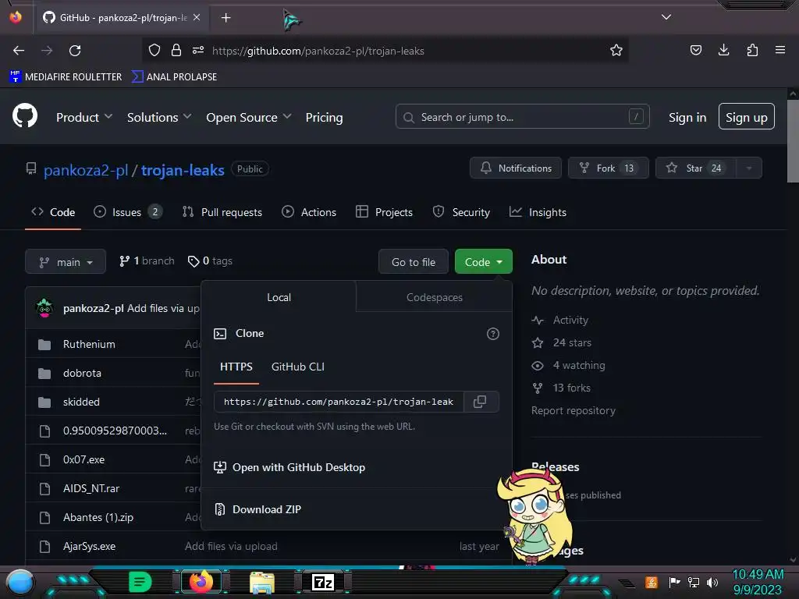
Task: Bookmark this page with star icon
Action: 616,50
